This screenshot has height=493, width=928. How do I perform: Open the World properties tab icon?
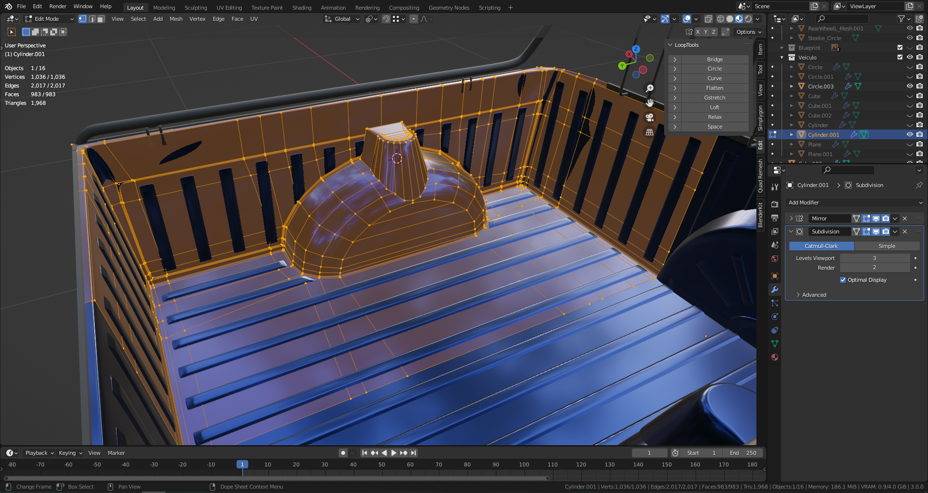pyautogui.click(x=775, y=258)
